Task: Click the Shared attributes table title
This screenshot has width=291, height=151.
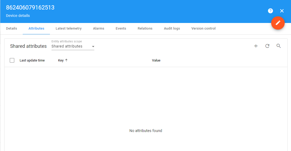Action: (29, 46)
